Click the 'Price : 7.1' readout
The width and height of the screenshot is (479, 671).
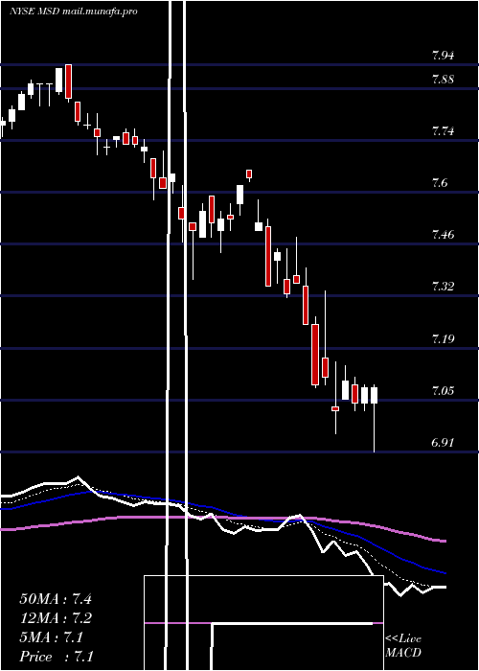click(56, 656)
